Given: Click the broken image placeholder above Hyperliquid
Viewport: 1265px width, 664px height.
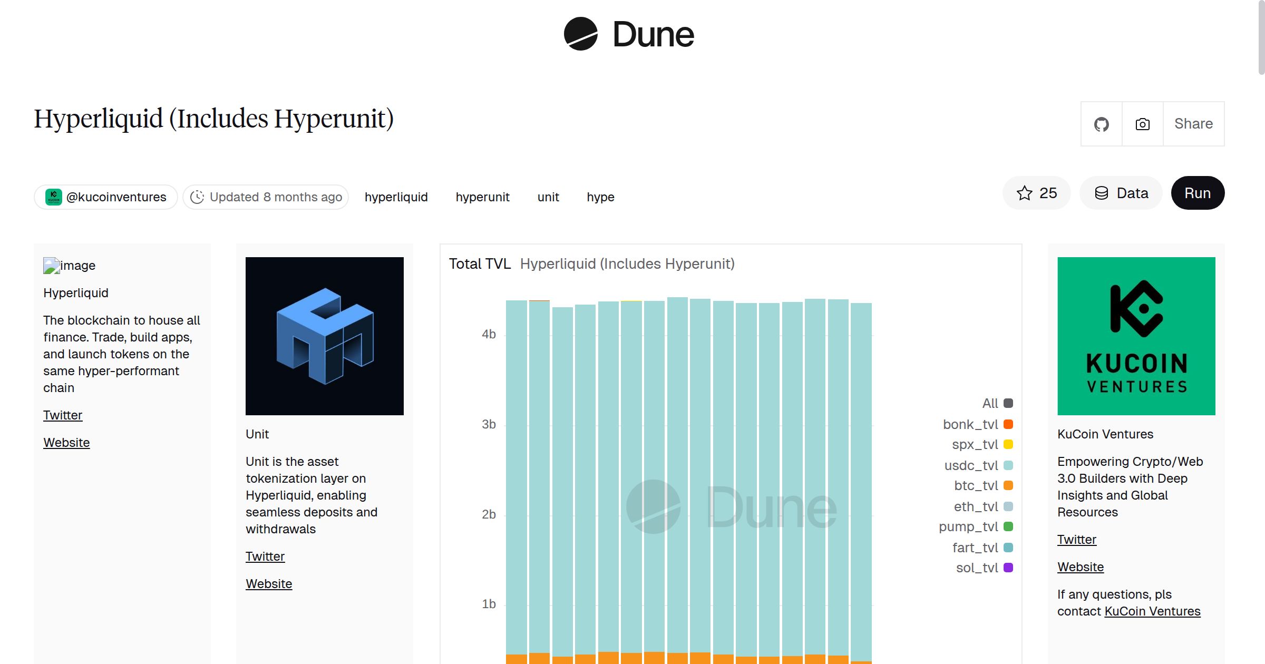Looking at the screenshot, I should [x=51, y=265].
